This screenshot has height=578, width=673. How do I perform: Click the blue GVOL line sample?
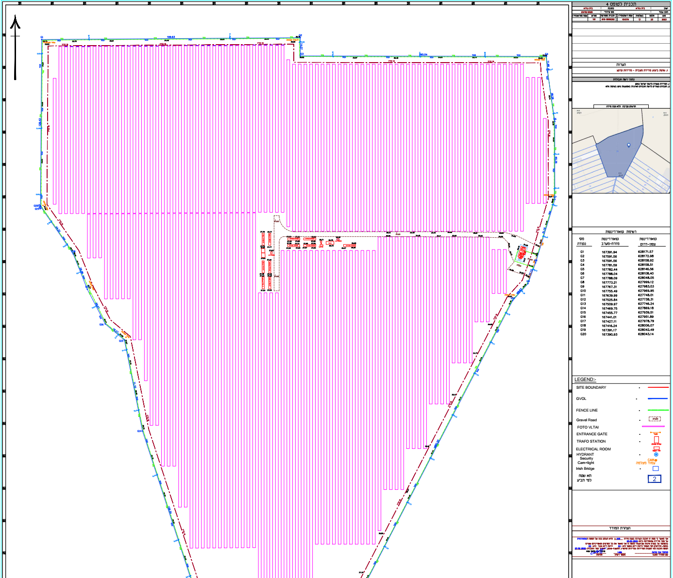click(x=657, y=399)
